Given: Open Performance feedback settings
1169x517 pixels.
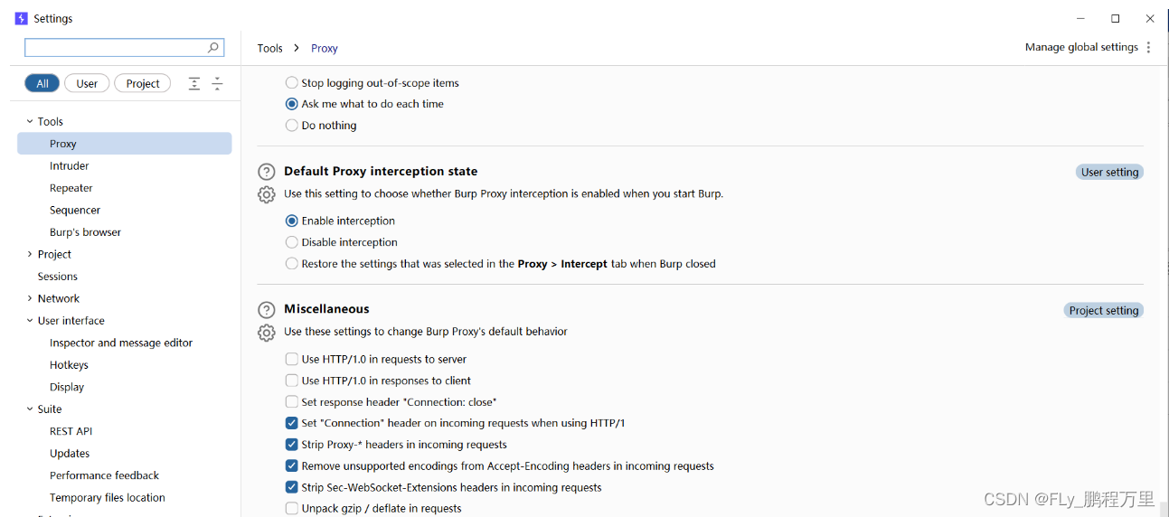Looking at the screenshot, I should (x=104, y=475).
